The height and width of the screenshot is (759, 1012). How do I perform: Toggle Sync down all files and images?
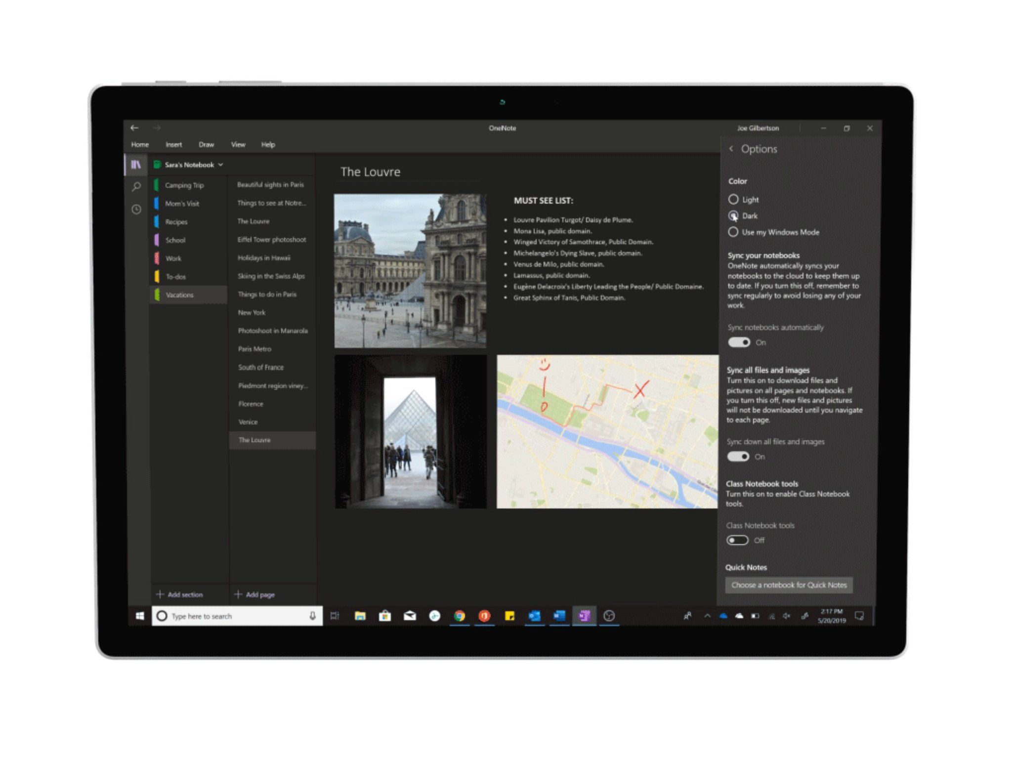738,457
